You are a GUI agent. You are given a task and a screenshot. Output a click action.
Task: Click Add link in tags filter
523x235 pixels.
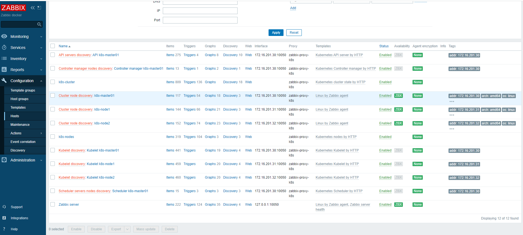[x=293, y=8]
